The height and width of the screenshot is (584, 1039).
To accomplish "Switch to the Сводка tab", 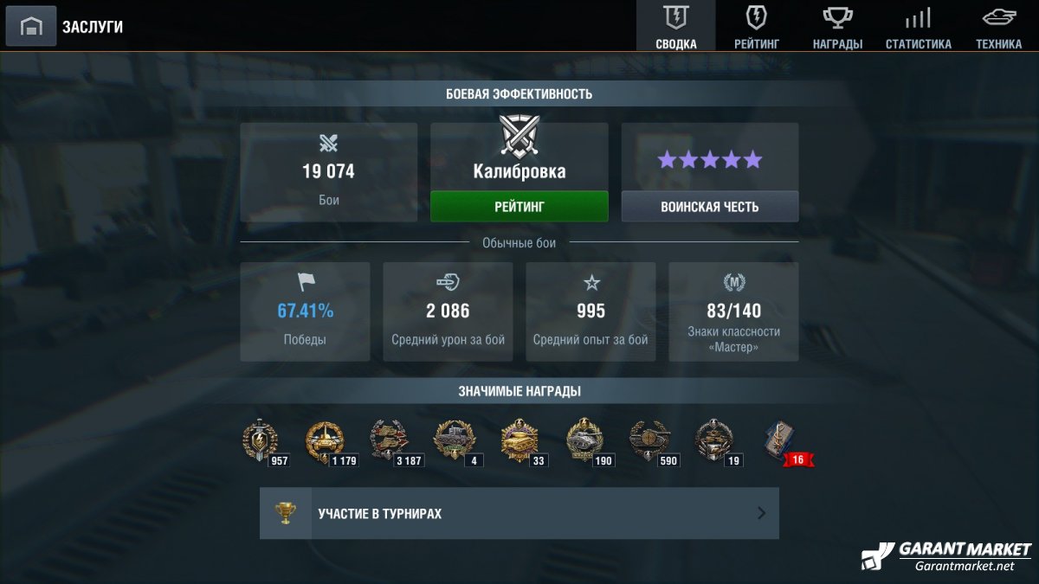I will point(676,26).
